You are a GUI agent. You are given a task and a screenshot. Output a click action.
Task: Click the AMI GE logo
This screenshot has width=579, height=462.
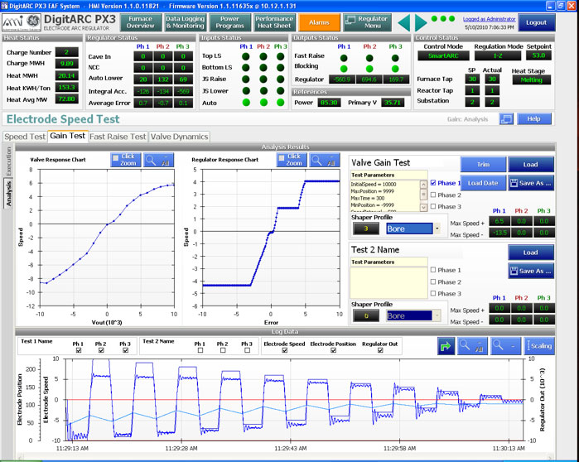pyautogui.click(x=22, y=22)
